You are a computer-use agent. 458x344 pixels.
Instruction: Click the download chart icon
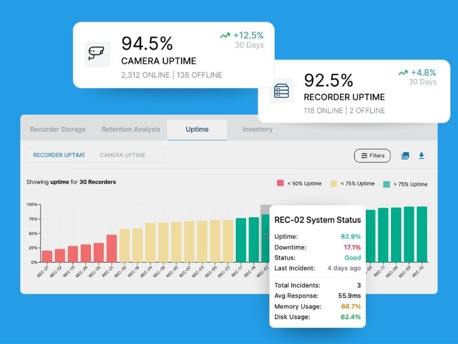(x=422, y=155)
